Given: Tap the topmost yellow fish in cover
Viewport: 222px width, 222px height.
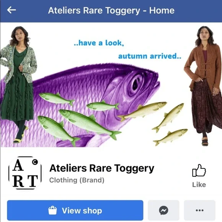Looking at the screenshot, I should point(142,111).
